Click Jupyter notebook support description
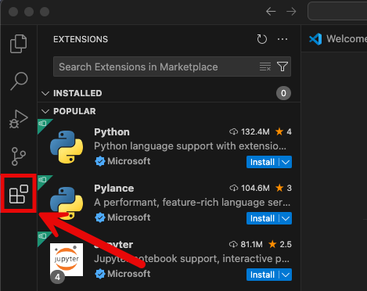This screenshot has width=367, height=291. coord(192,259)
